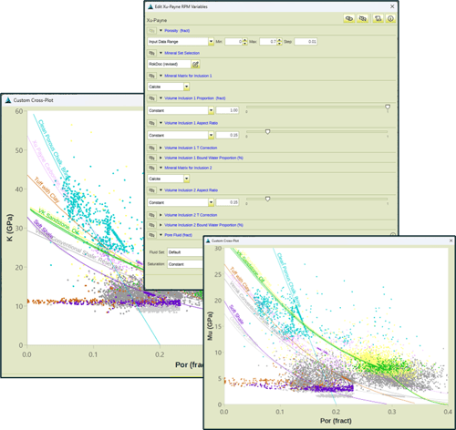
Task: Click the link icon beside Mineral Matrix for Inclusion 2
Action: 151,168
